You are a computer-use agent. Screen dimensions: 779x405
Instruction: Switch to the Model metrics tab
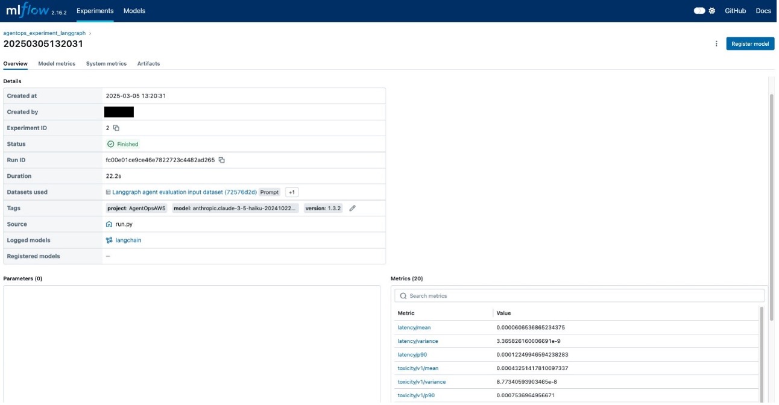pos(57,63)
